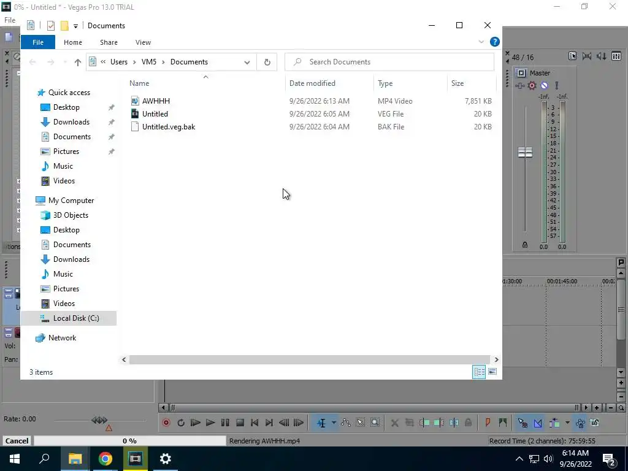Click the Delete X icon in the Vegas toolbar
This screenshot has height=471, width=628.
click(x=394, y=423)
